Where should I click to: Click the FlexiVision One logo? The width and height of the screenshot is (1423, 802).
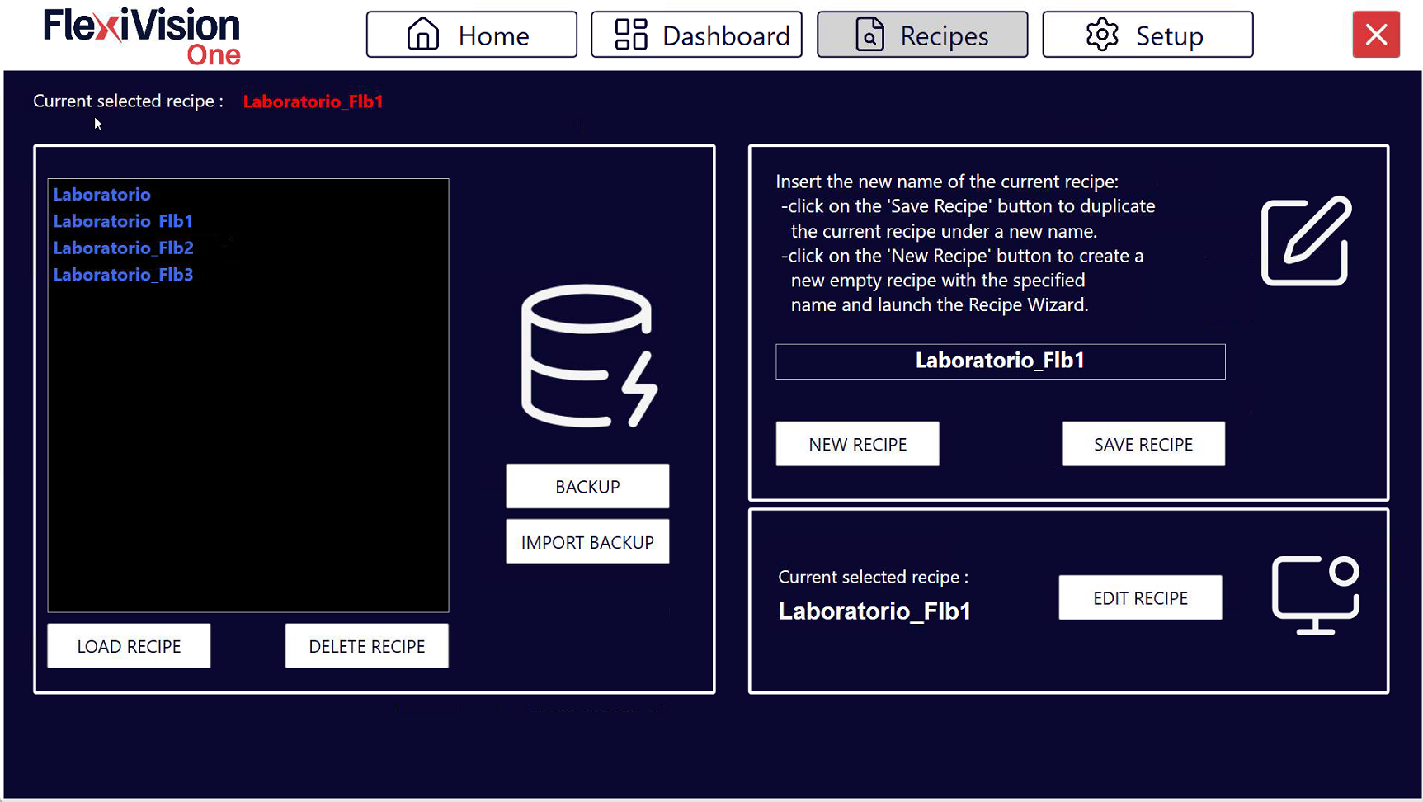pyautogui.click(x=142, y=36)
